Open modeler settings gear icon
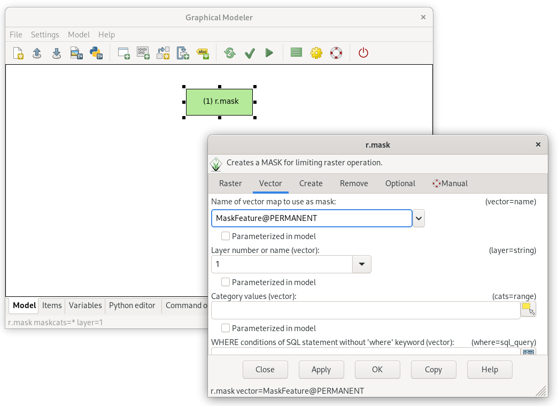Viewport: 558px width, 406px height. click(316, 53)
